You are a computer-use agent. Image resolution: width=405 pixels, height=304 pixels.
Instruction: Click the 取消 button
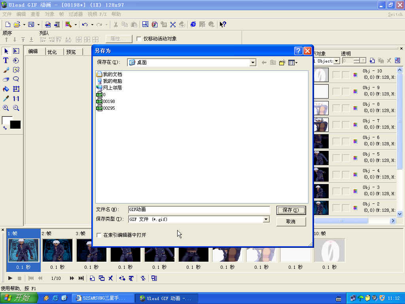[291, 222]
